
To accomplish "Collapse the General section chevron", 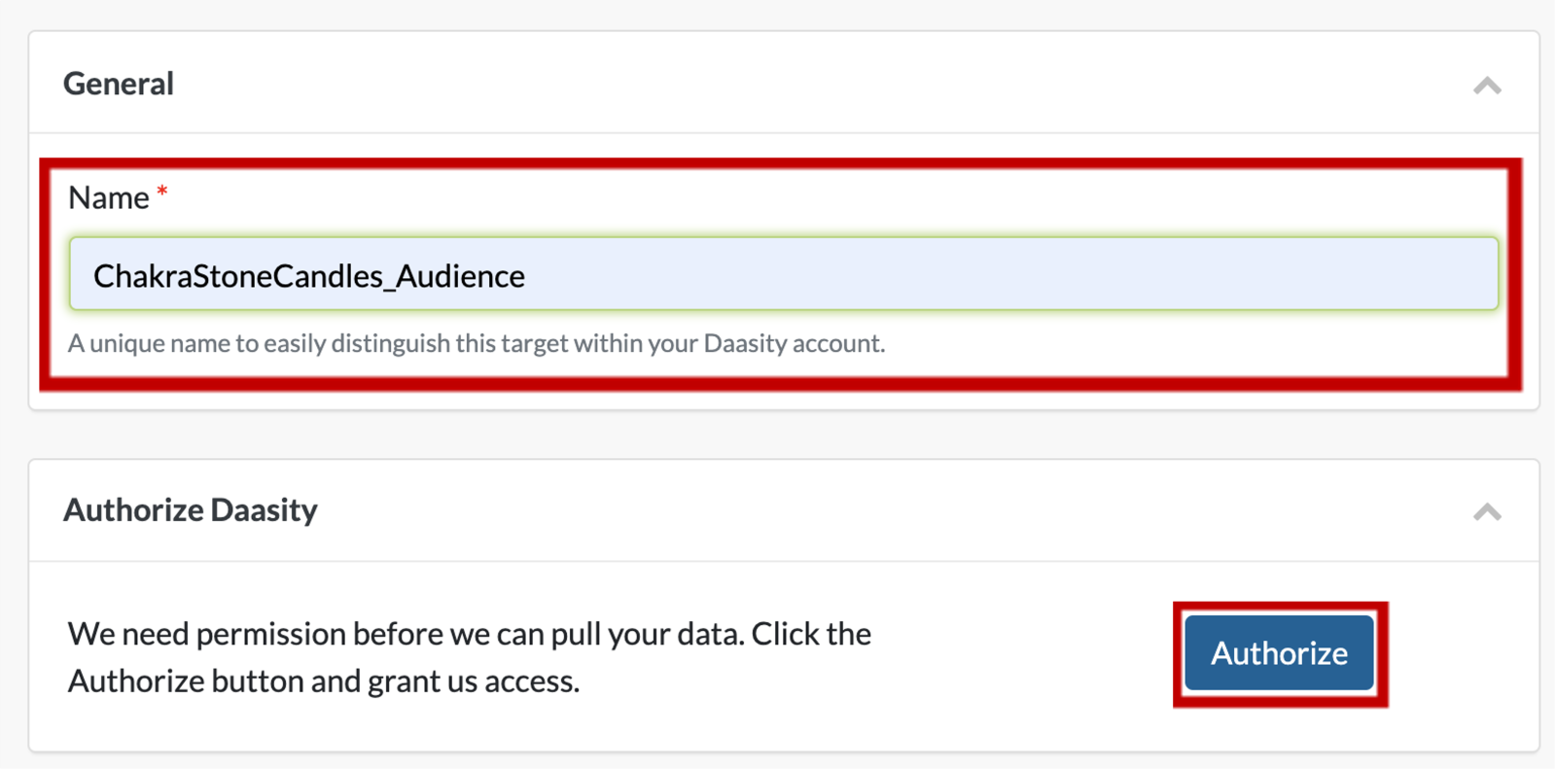I will click(x=1486, y=86).
